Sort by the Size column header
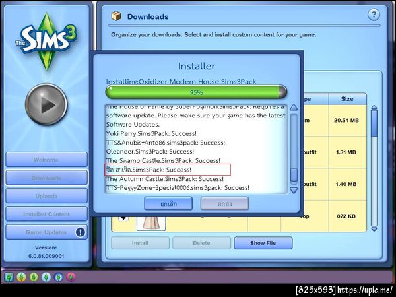The image size is (396, 297). (347, 99)
